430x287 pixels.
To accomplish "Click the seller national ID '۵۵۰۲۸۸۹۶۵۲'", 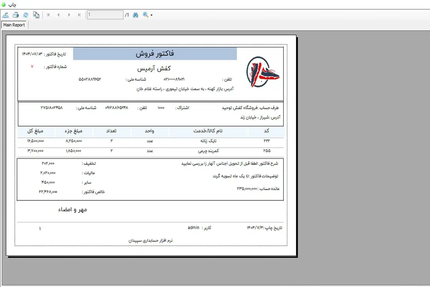I will [90, 79].
